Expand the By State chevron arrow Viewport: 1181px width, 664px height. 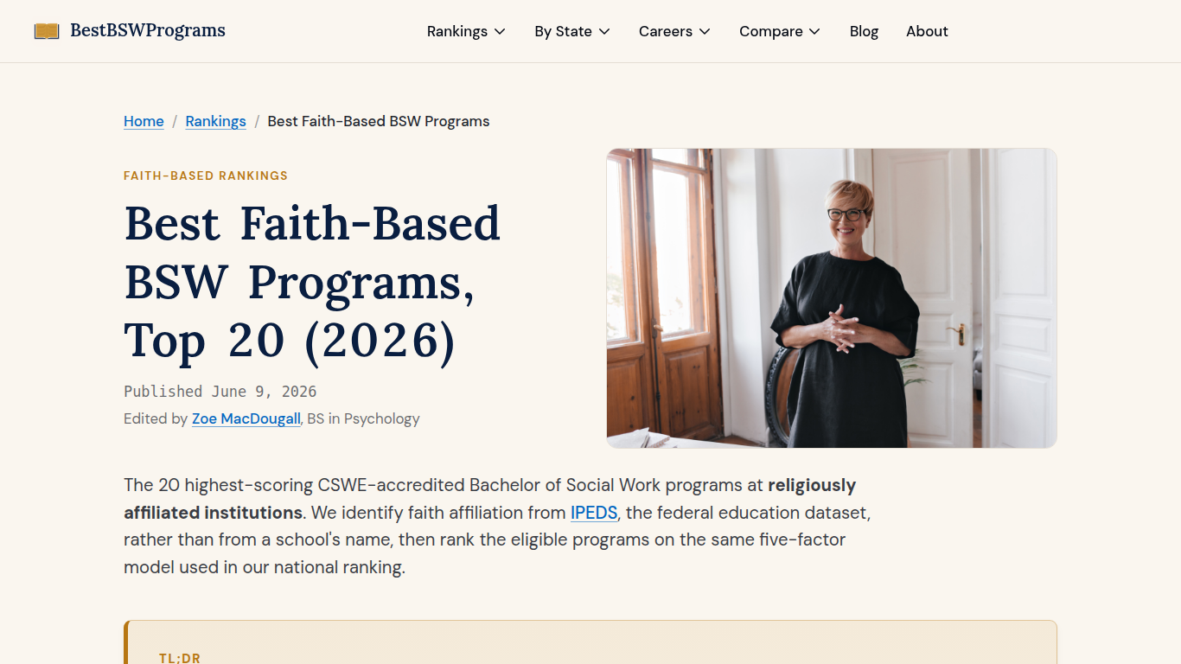click(x=604, y=31)
